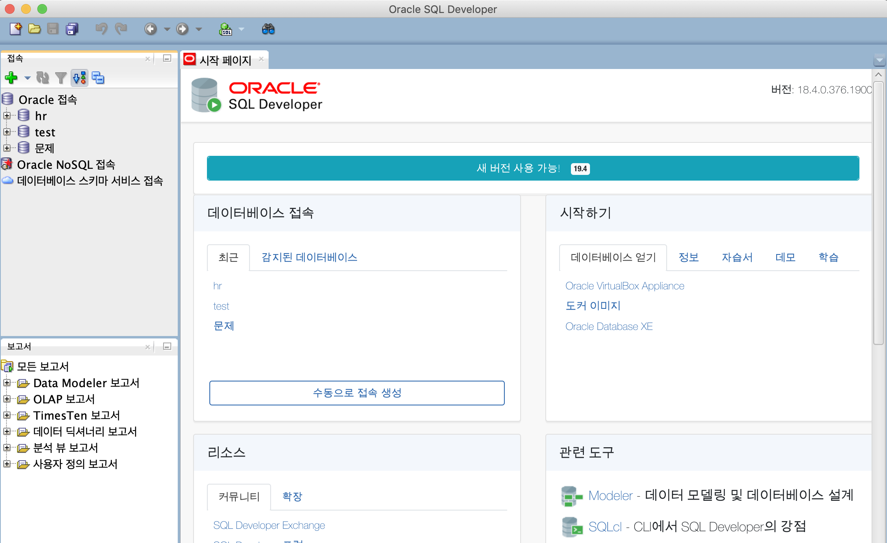Open the New Connection dropdown arrow
This screenshot has width=887, height=543.
pos(27,78)
